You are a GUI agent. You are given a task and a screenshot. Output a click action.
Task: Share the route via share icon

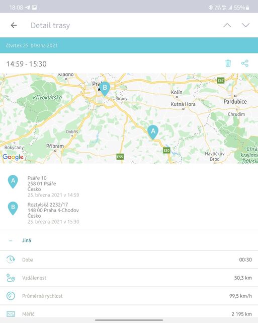tap(245, 63)
